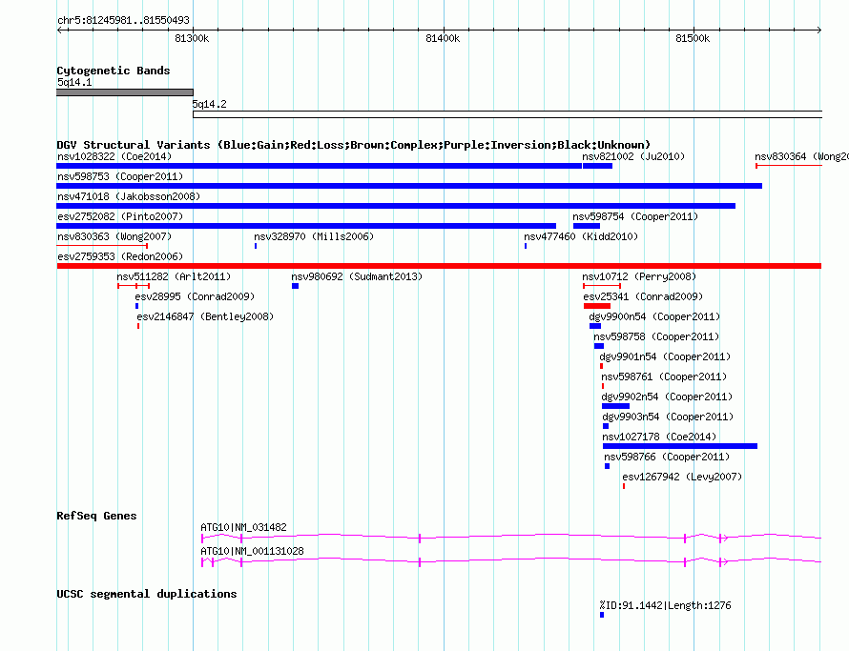Click the dgv9900n54 blue gain marker
The height and width of the screenshot is (651, 849).
595,326
